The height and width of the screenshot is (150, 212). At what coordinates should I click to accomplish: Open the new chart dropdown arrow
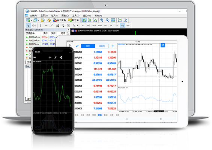32,20
